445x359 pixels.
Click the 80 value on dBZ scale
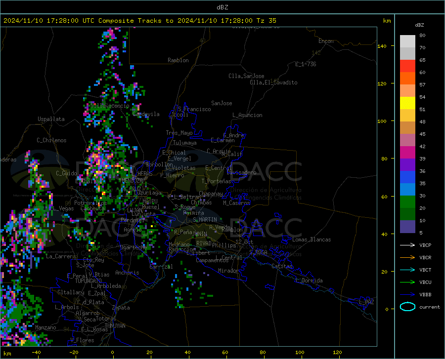pos(422,36)
